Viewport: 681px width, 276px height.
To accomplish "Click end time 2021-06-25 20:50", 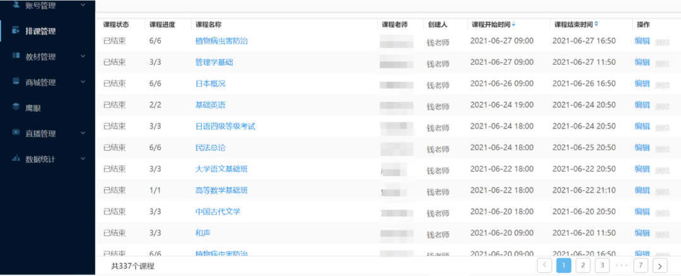I will pyautogui.click(x=584, y=148).
